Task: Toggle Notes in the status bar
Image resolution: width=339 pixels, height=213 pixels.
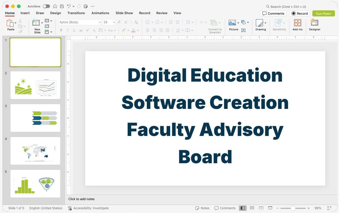Action: coord(202,208)
